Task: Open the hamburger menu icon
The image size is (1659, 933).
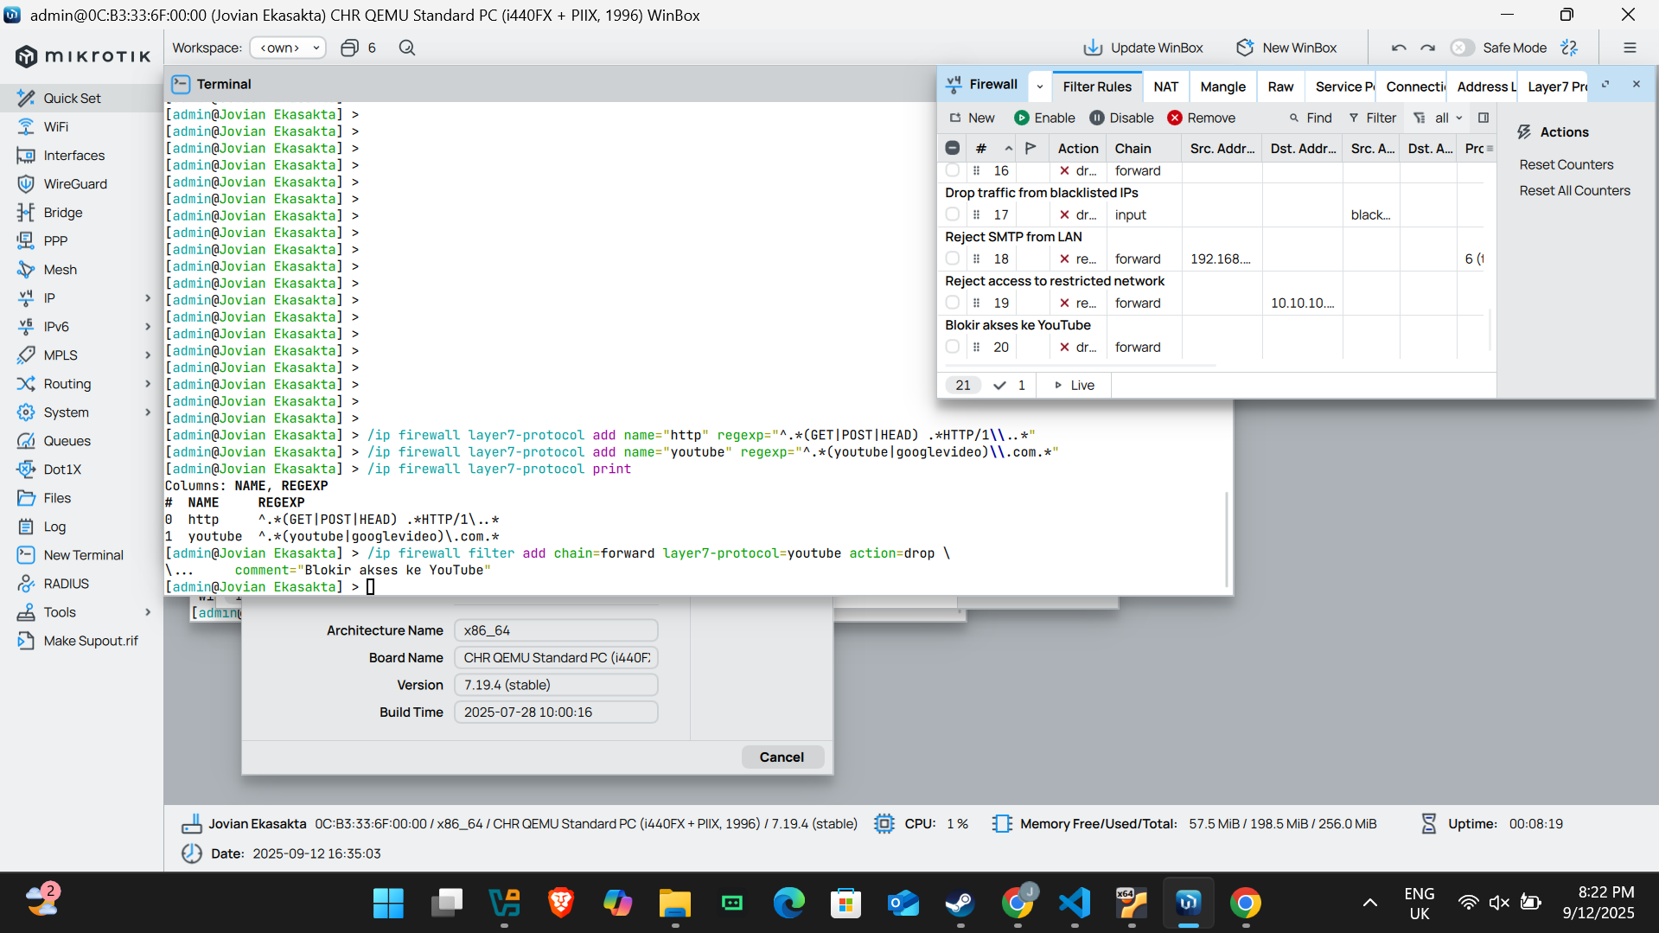Action: [x=1630, y=48]
